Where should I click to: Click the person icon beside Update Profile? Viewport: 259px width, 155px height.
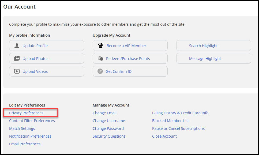click(17, 46)
